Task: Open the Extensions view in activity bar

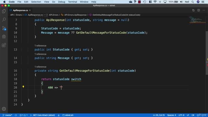Action: (4, 45)
